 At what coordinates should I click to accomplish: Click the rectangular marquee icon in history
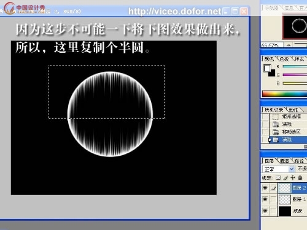click(x=276, y=117)
